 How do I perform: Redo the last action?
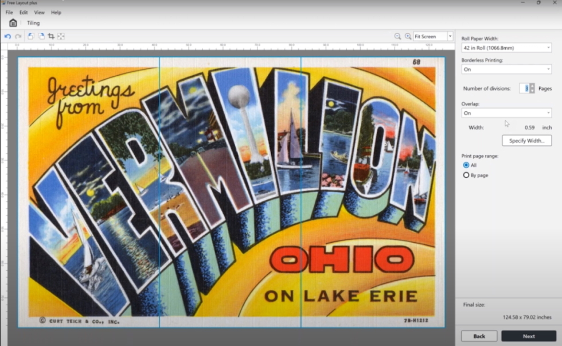[18, 36]
